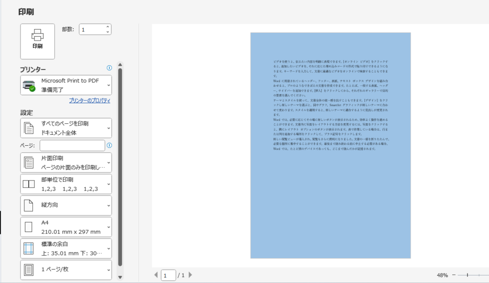Click the pages per sheet icon
Image resolution: width=489 pixels, height=283 pixels.
29,270
